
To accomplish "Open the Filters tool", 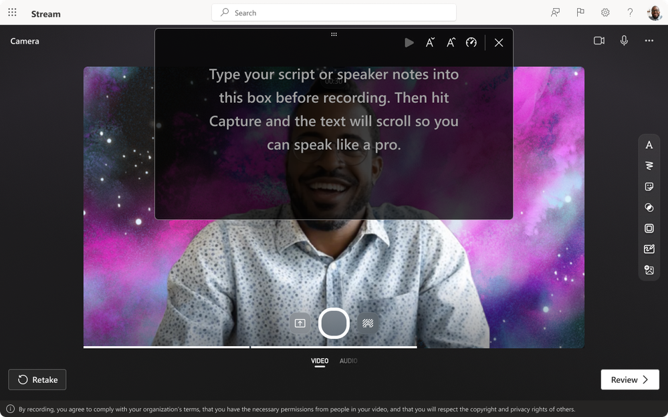I will click(x=649, y=207).
